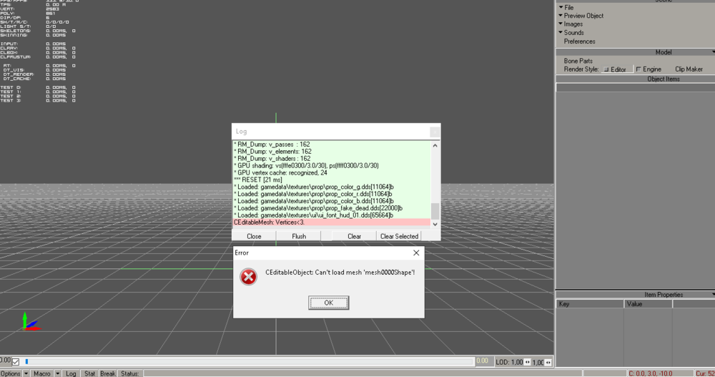Expand the Images section arrow

[x=561, y=24]
